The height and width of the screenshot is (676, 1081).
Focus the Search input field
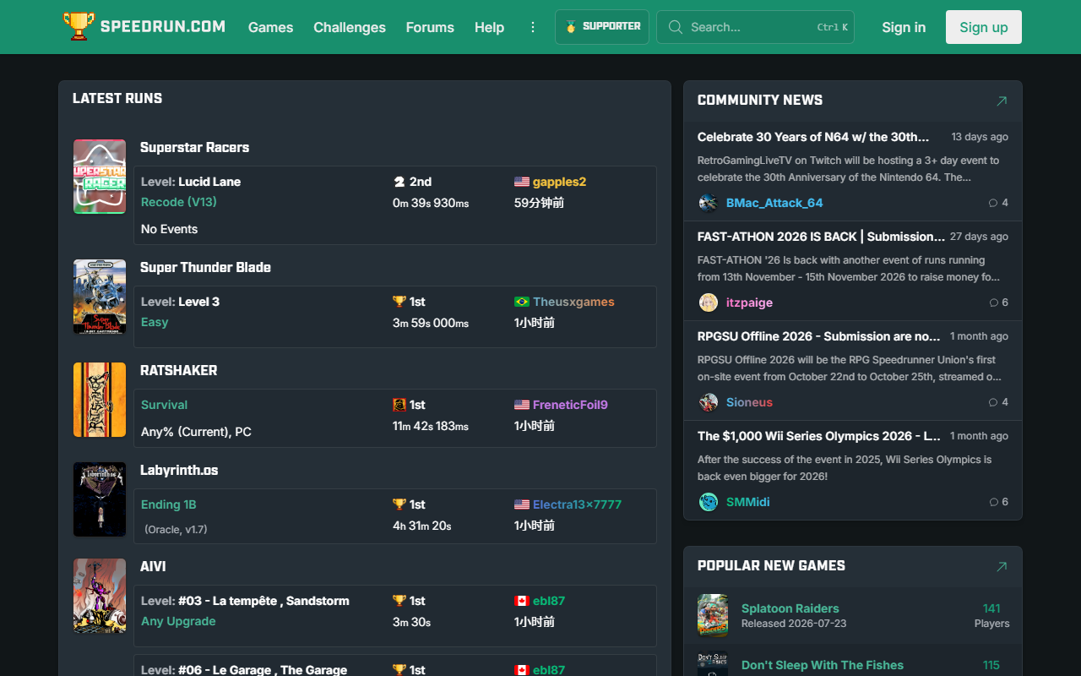point(755,27)
